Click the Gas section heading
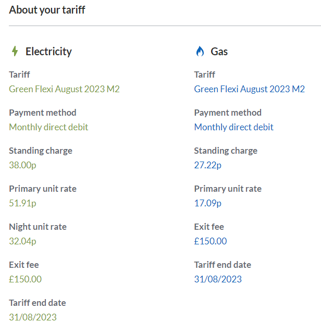 [219, 52]
